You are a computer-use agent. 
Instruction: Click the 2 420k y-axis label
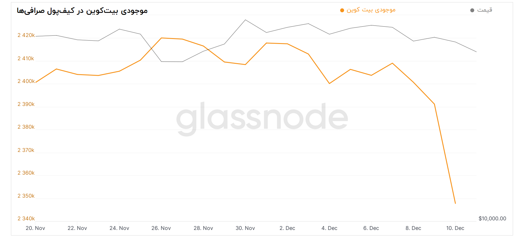point(26,35)
